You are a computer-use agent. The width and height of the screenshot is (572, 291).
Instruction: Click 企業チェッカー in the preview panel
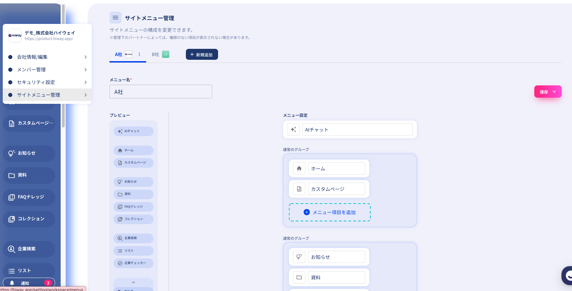134,263
